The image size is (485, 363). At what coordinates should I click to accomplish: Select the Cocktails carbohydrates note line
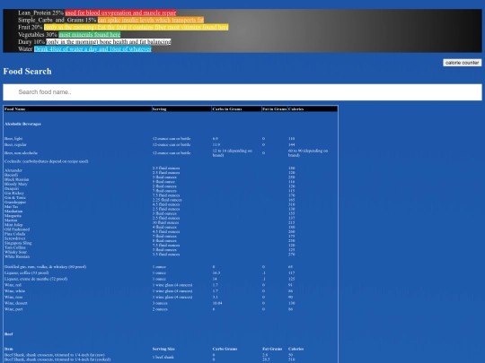point(47,161)
